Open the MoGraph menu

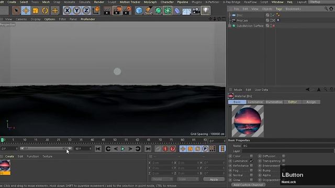coord(150,2)
